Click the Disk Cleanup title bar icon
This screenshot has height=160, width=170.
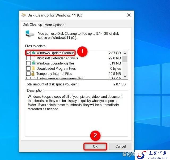24,15
